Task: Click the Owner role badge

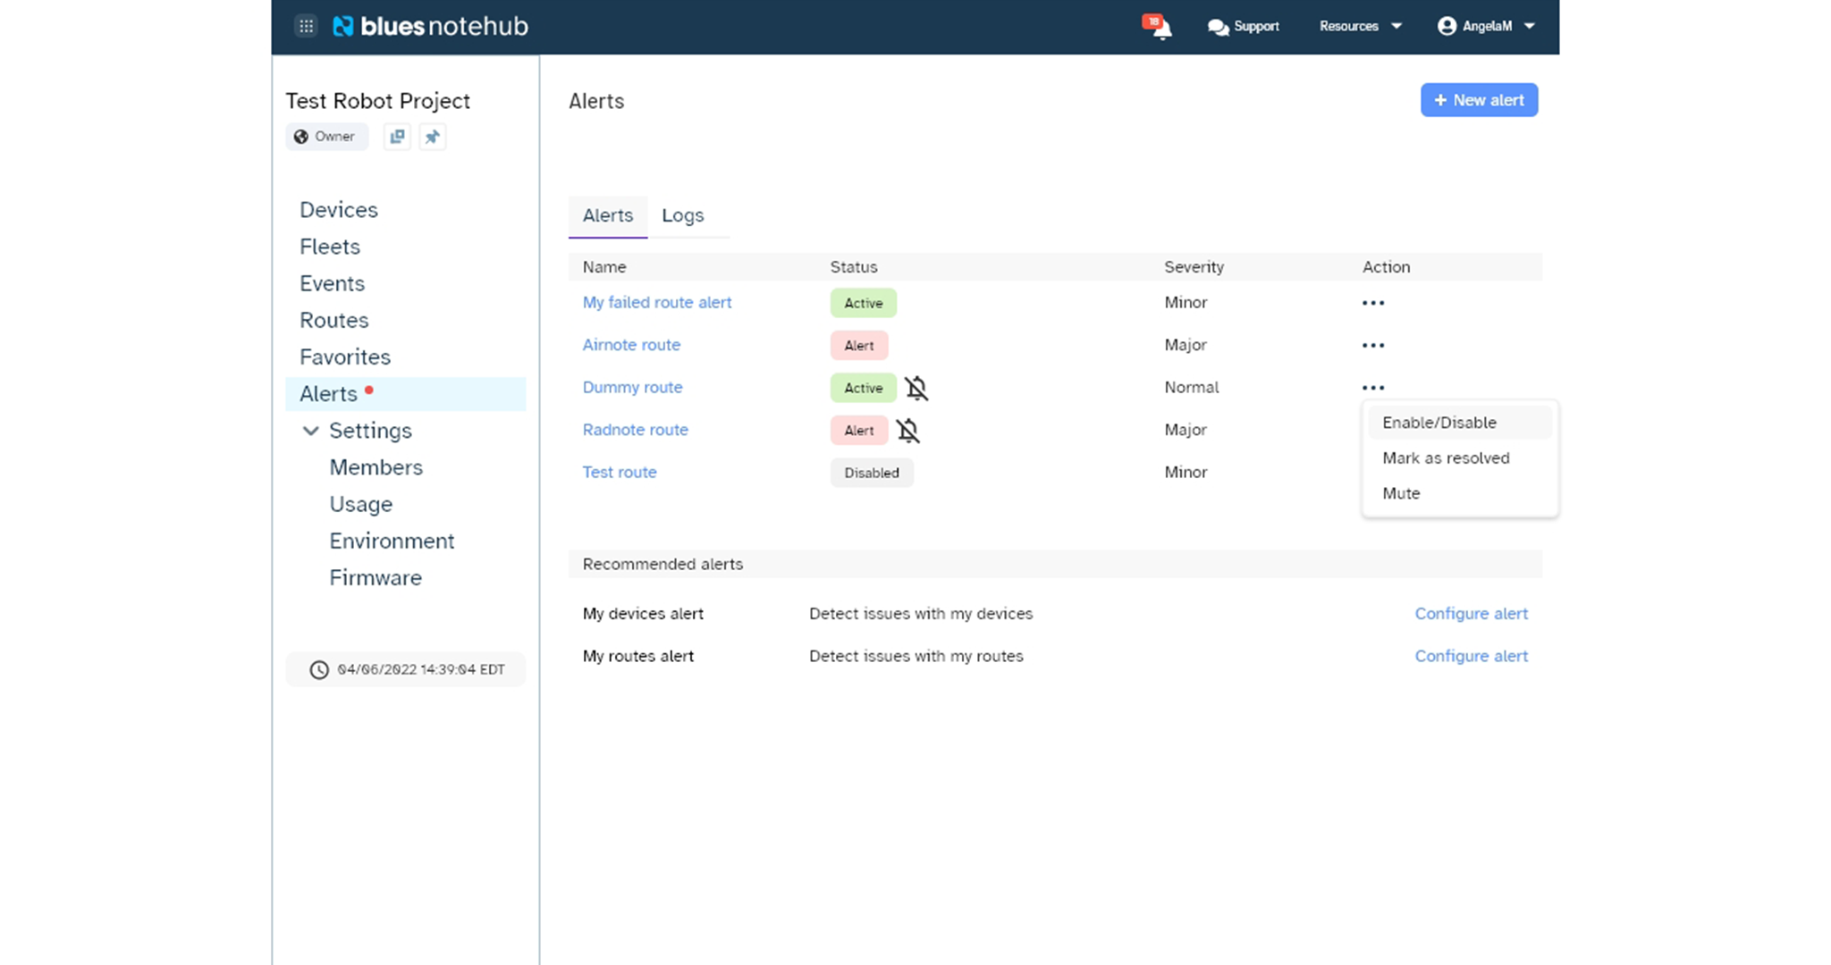Action: tap(326, 137)
